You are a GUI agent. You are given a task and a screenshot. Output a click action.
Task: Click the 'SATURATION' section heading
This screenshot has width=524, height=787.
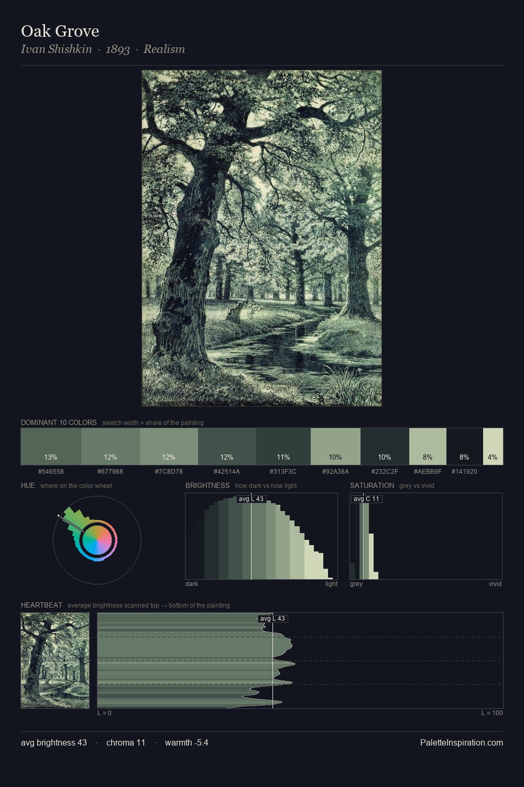[372, 485]
